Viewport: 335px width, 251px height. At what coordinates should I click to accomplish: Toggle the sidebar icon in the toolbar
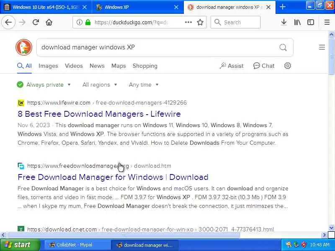click(x=311, y=22)
